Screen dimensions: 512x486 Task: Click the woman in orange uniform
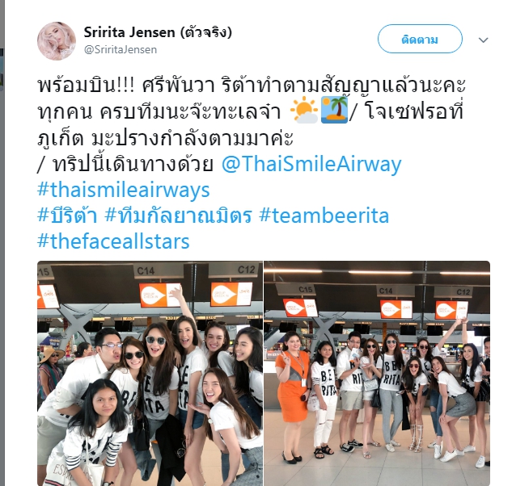pyautogui.click(x=291, y=396)
